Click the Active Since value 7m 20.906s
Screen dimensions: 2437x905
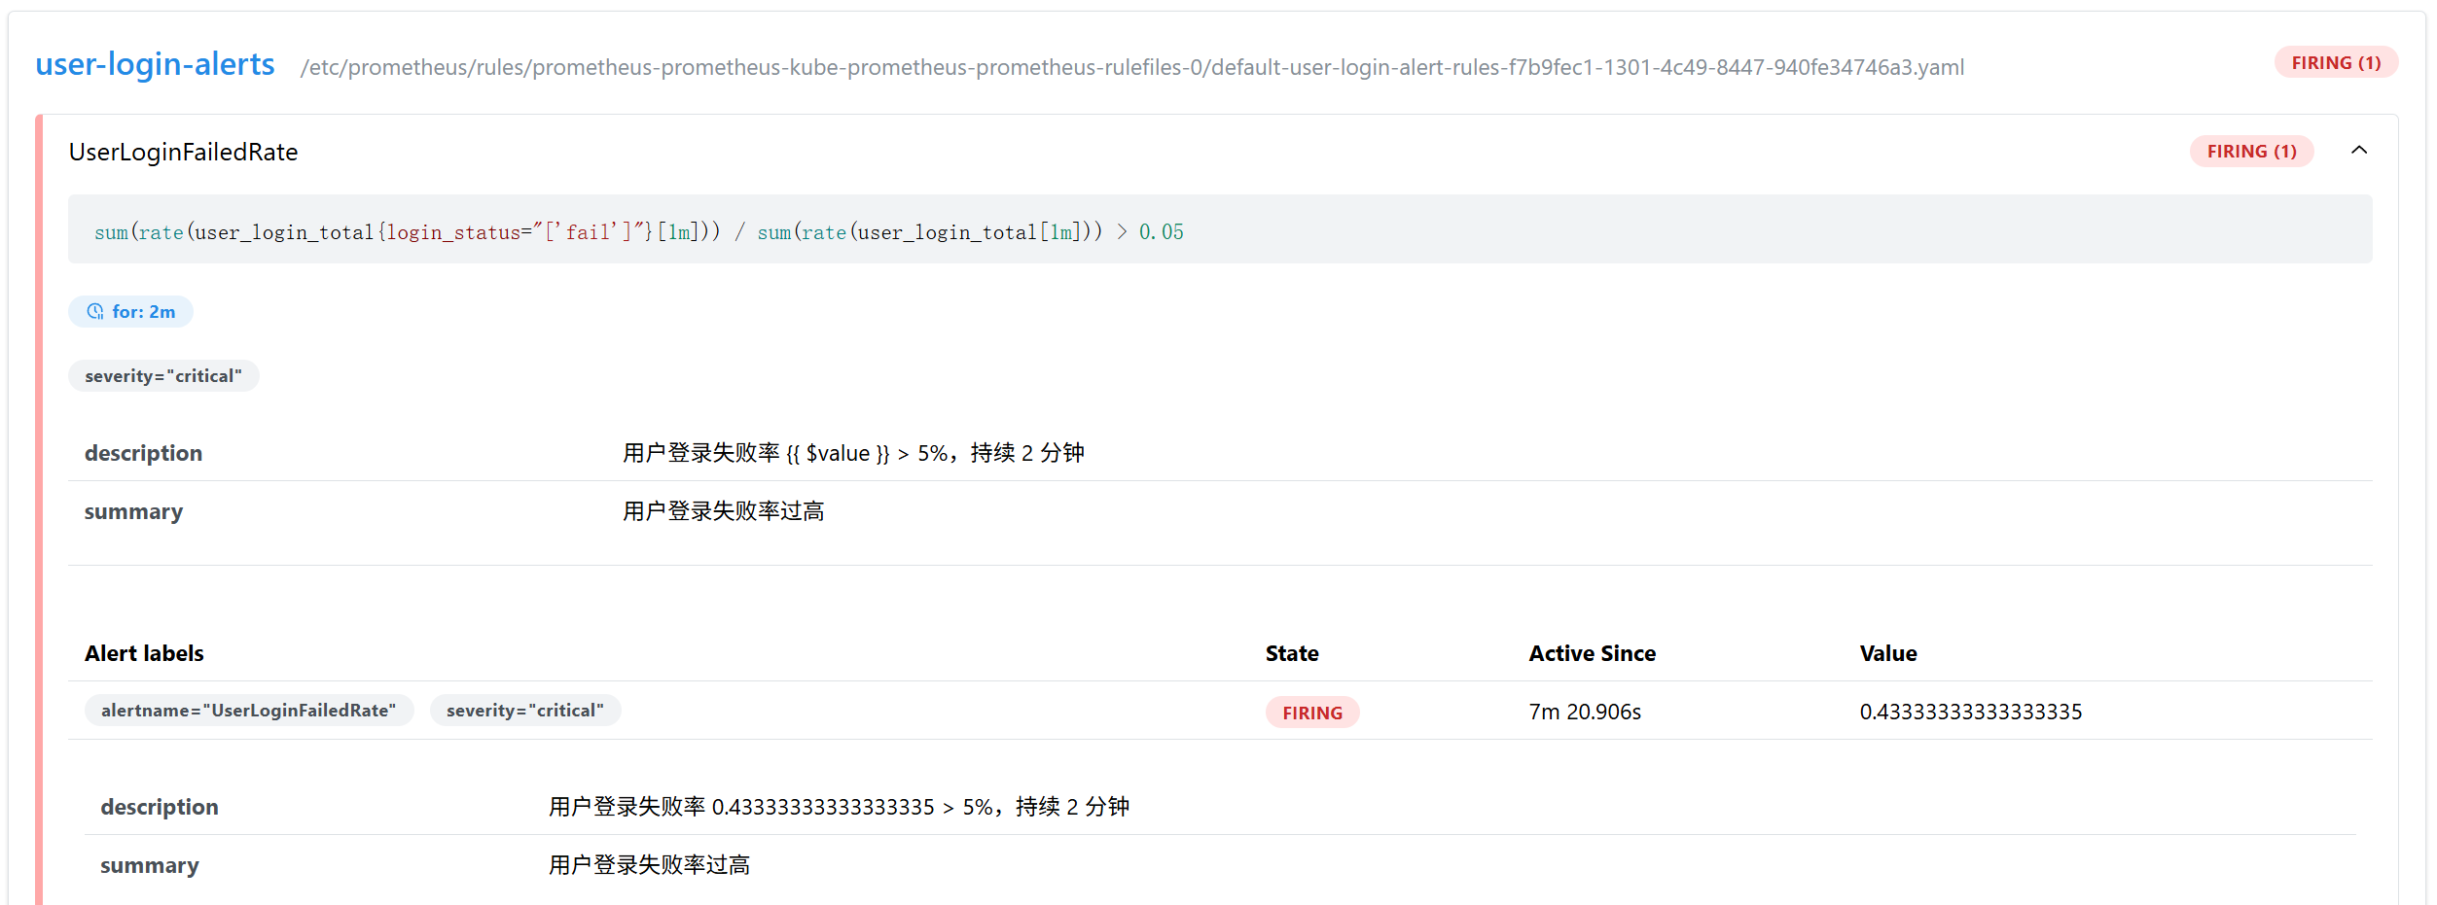click(1584, 712)
